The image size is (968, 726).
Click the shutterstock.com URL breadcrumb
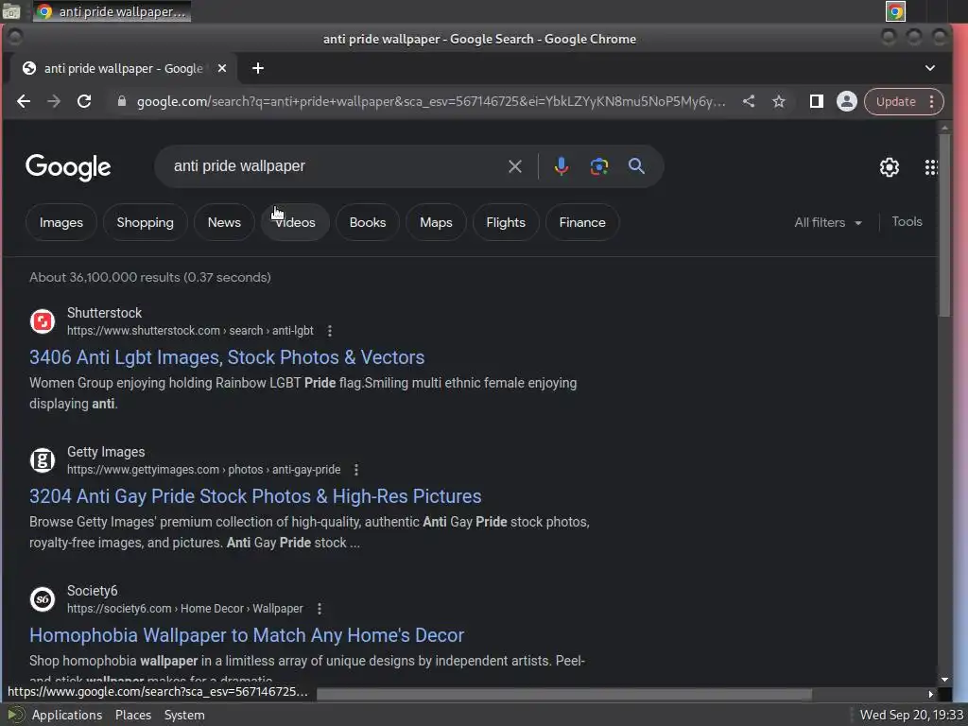click(x=190, y=331)
